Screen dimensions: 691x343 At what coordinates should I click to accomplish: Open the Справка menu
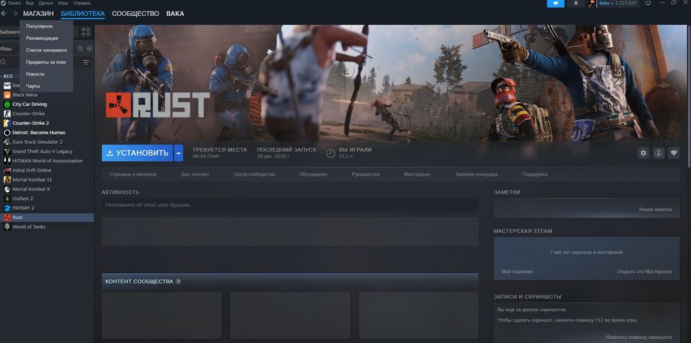point(82,3)
